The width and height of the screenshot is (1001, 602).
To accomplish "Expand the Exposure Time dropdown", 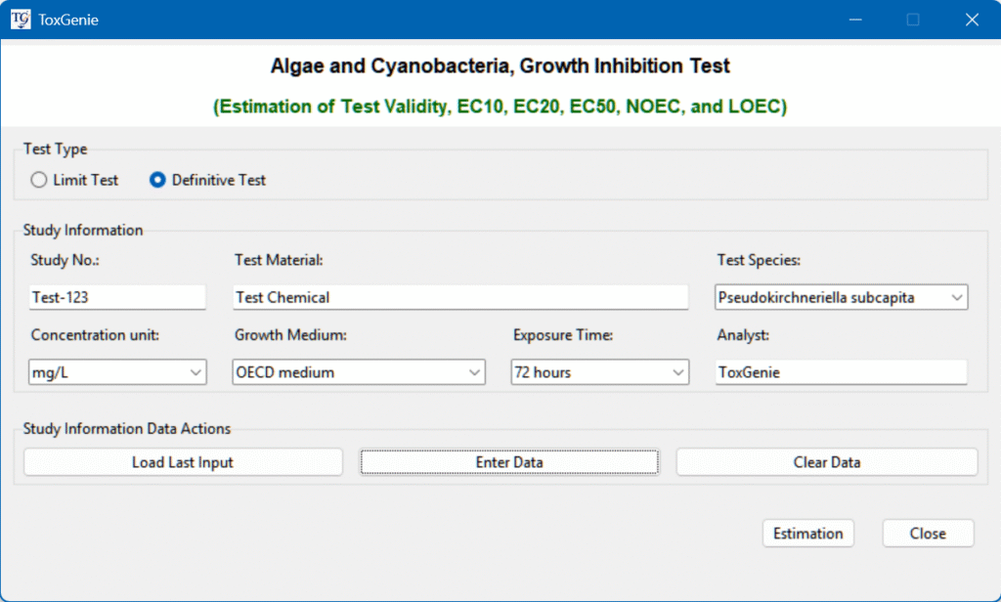I will click(599, 372).
